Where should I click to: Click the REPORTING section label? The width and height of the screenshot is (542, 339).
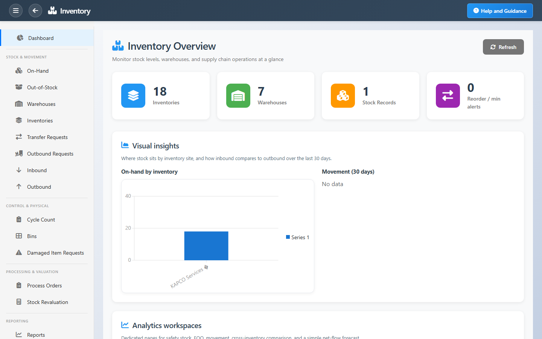tap(17, 321)
